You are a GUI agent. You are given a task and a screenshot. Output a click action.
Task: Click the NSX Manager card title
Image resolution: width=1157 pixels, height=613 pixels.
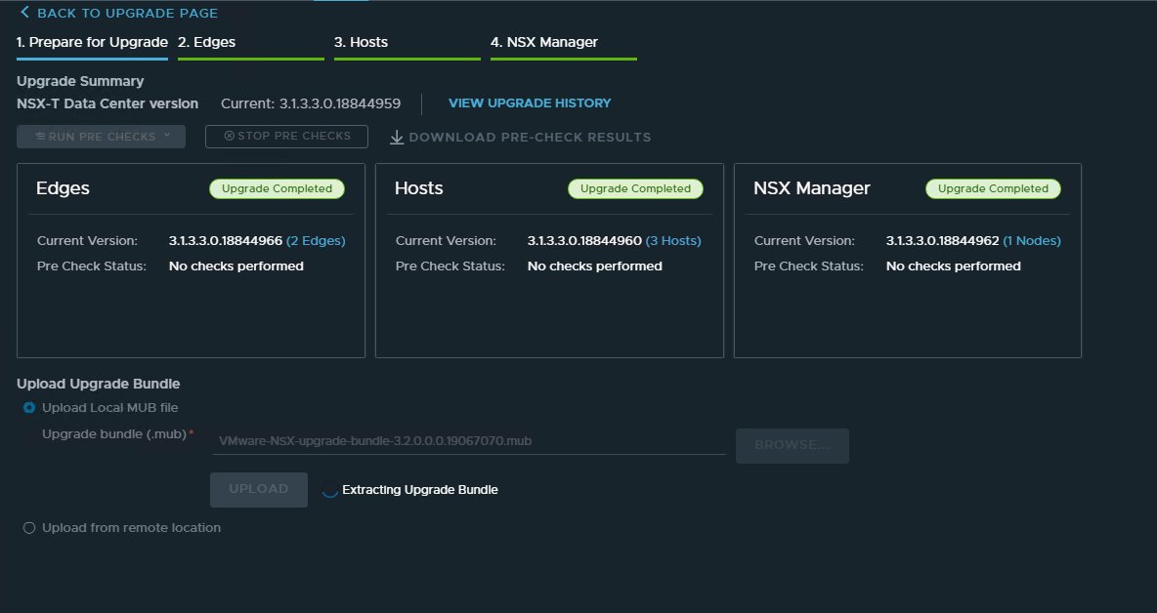click(812, 188)
